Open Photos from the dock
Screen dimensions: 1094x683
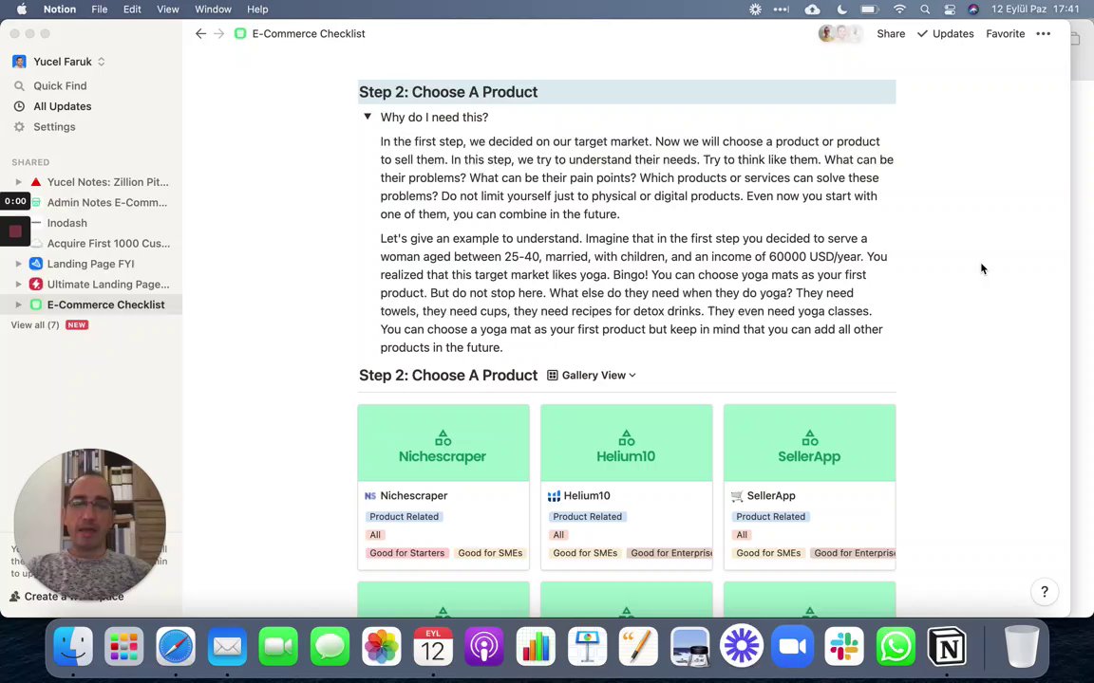point(382,647)
